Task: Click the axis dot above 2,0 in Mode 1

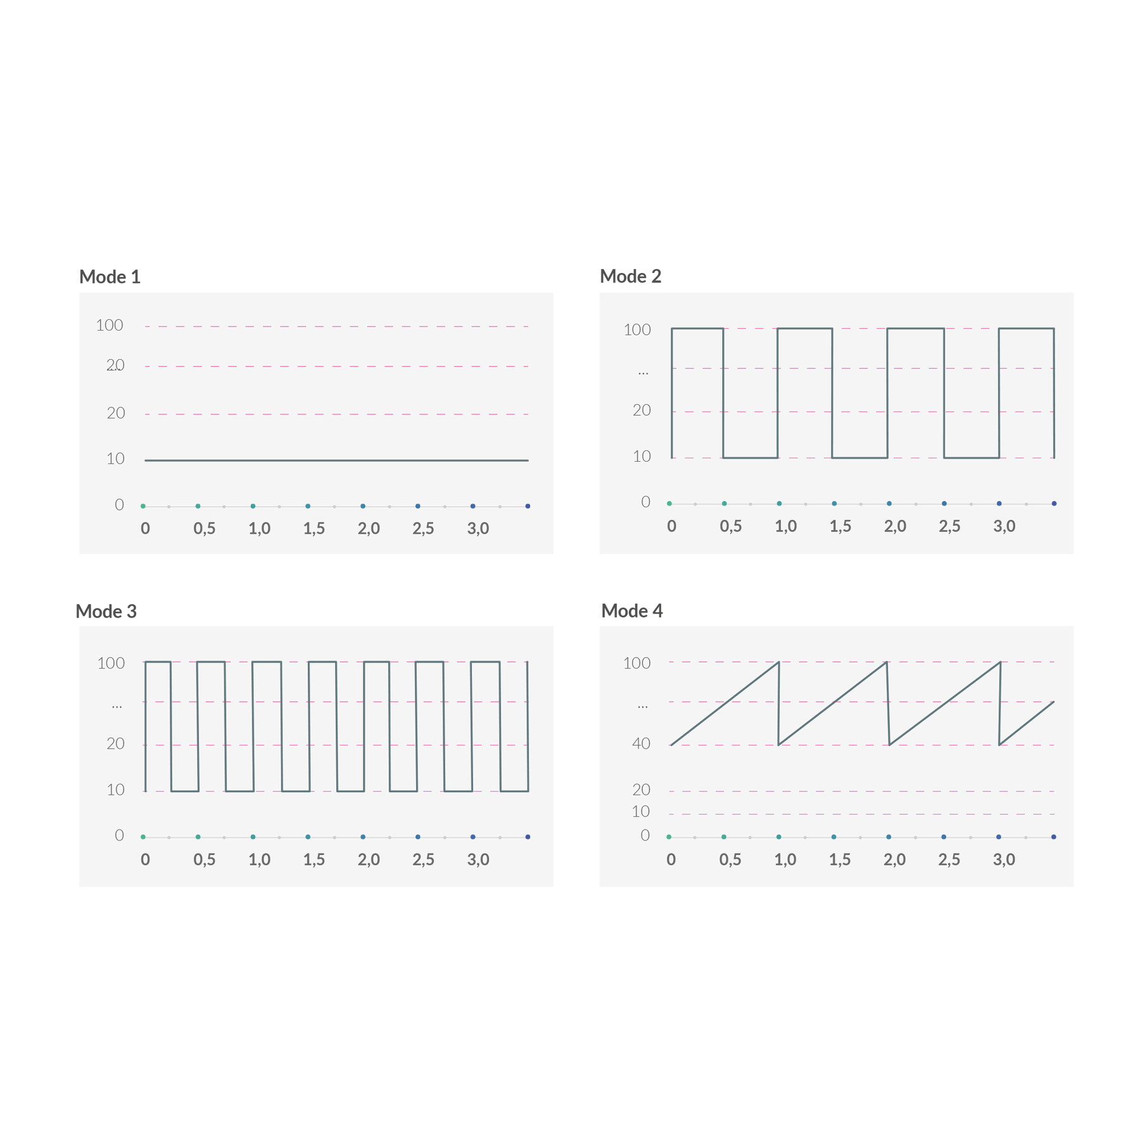Action: click(x=363, y=506)
